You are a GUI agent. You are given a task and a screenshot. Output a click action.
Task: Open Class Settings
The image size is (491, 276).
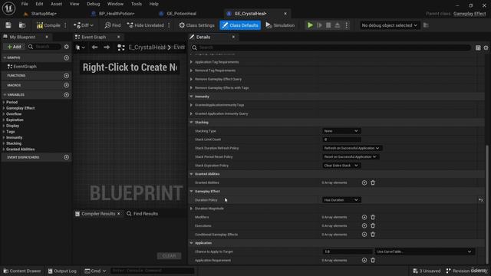point(196,25)
